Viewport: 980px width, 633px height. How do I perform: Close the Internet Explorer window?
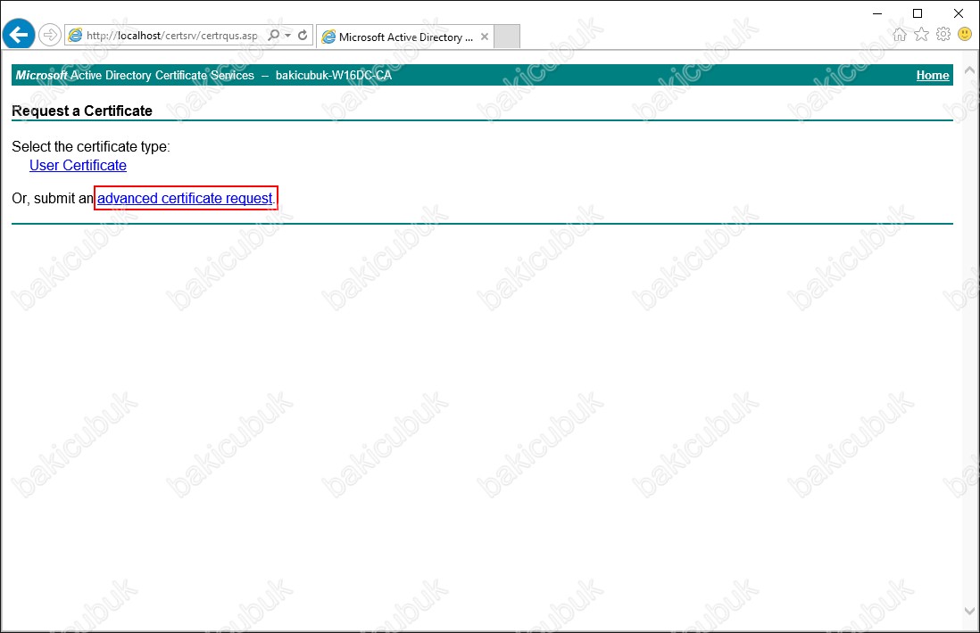tap(958, 13)
